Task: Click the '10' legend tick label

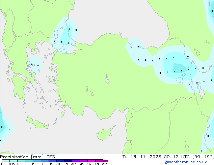Action: [42, 164]
